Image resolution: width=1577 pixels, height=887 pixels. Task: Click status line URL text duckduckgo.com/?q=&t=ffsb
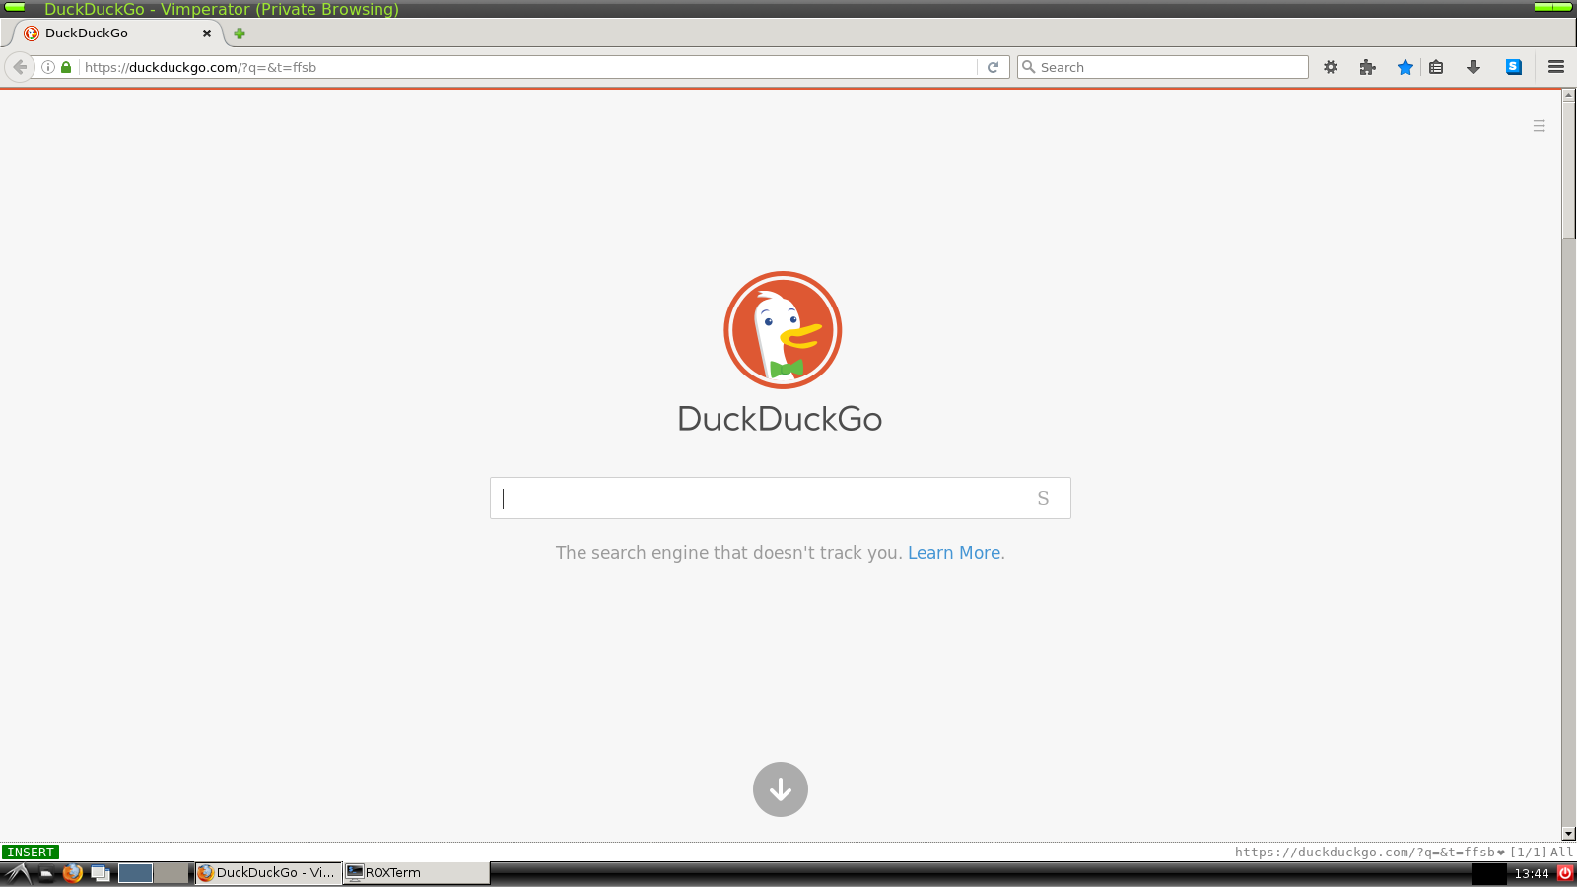point(1365,853)
